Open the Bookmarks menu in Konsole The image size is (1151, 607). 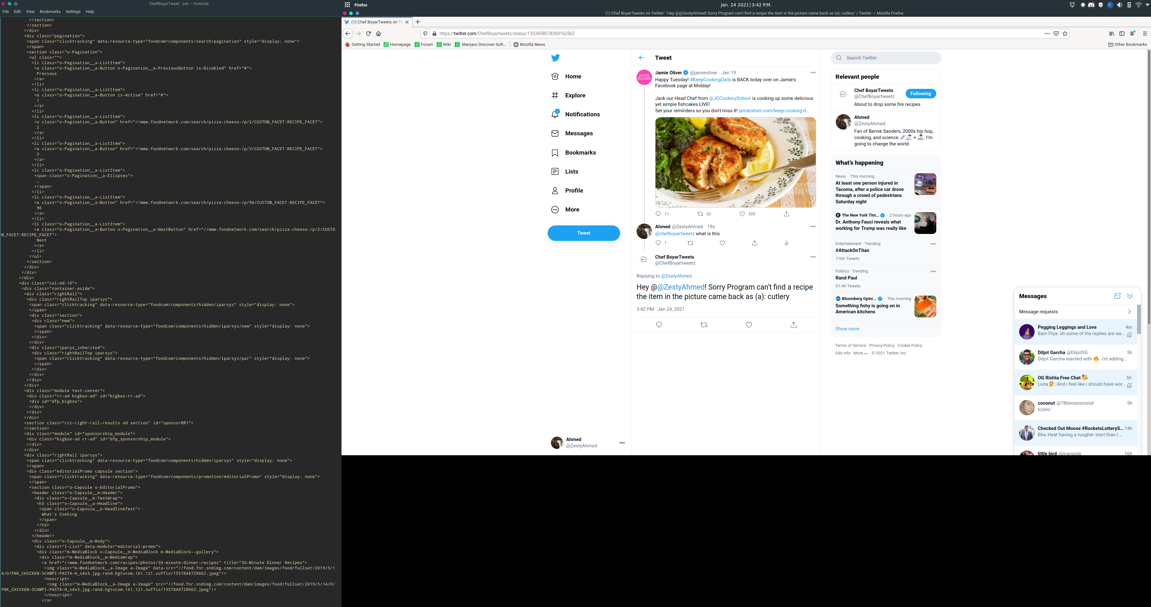click(x=50, y=12)
